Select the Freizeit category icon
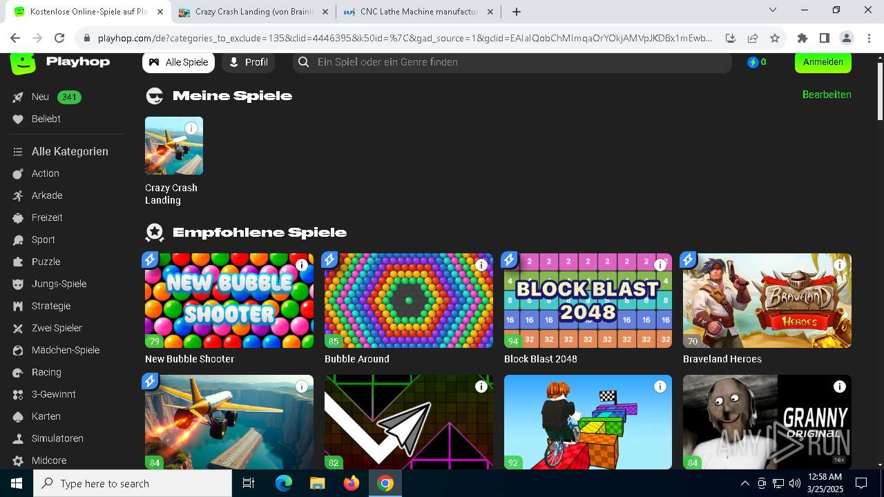 click(x=18, y=218)
